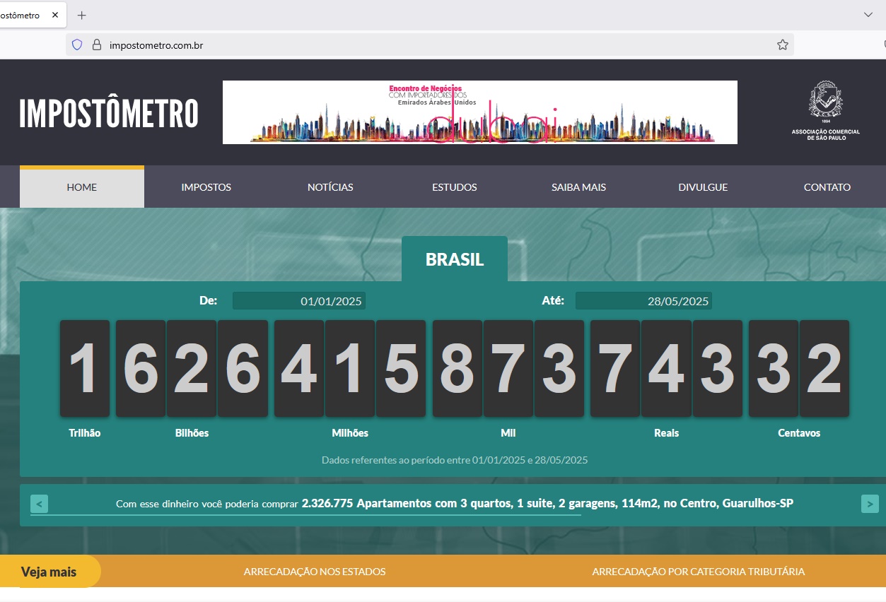
Task: Open ARRECADAÇÃO NOS ESTADOS link
Action: pos(315,572)
